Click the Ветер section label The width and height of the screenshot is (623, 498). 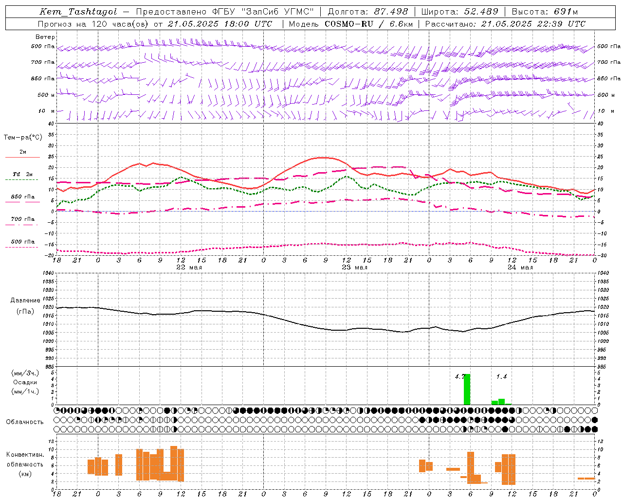tap(45, 37)
